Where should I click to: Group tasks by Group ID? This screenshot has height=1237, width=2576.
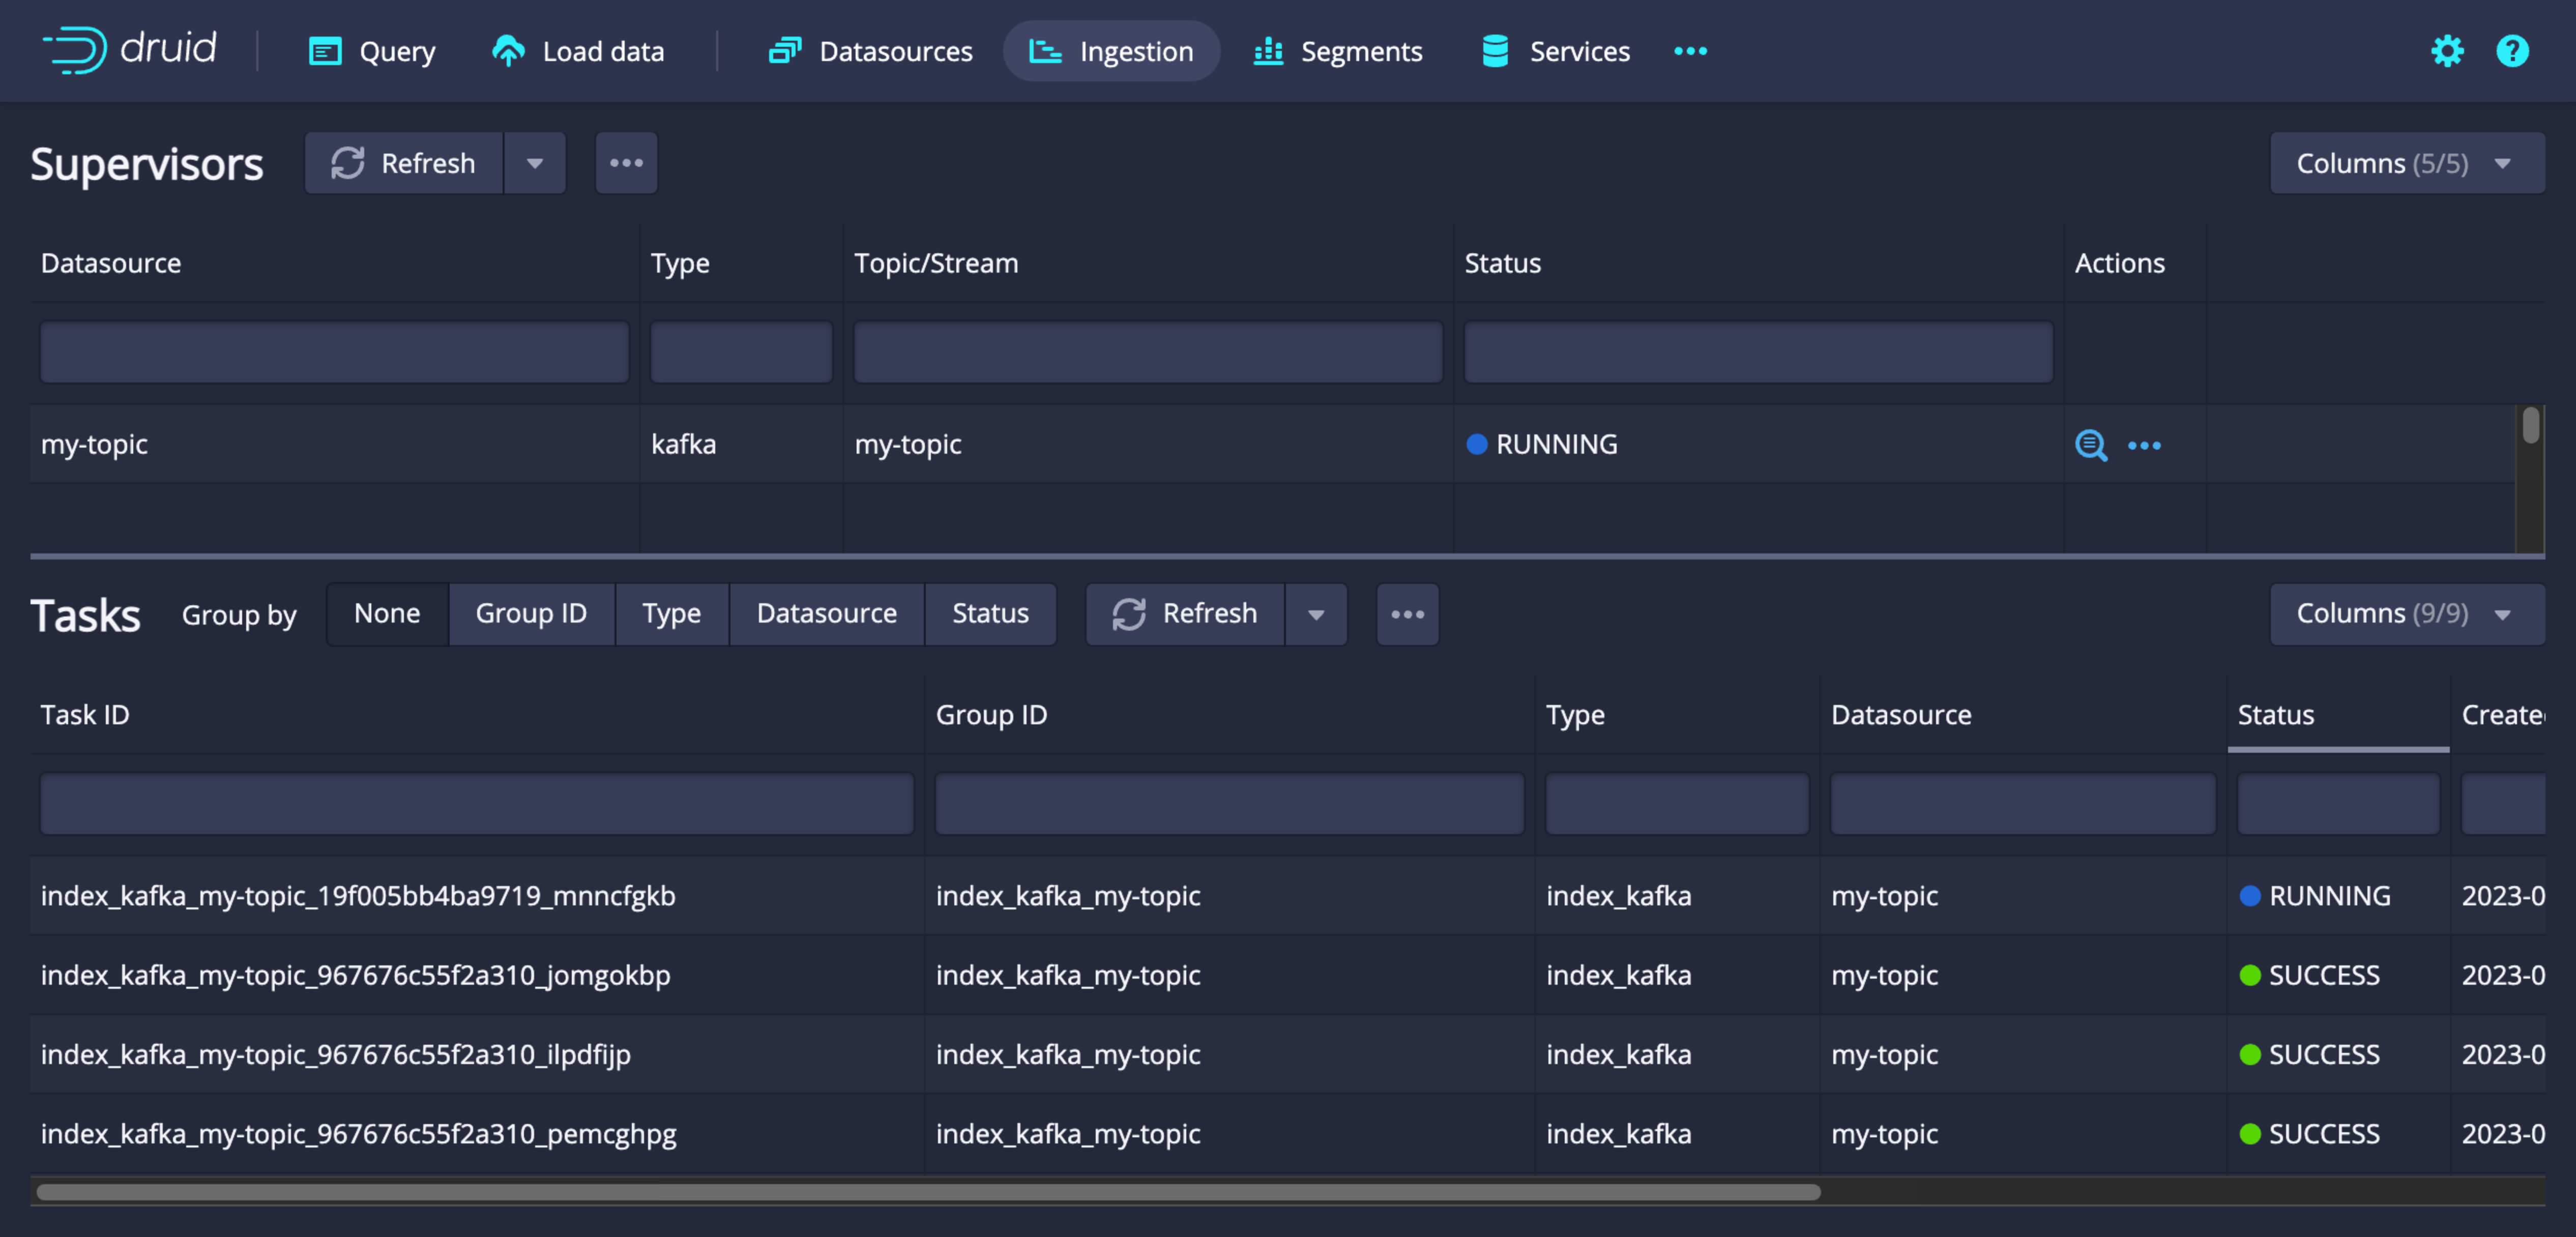tap(531, 613)
